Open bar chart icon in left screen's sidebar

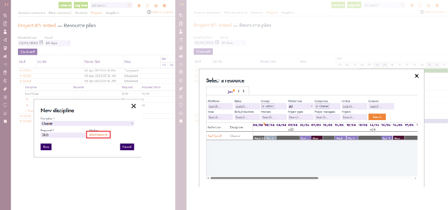[x=5, y=56]
